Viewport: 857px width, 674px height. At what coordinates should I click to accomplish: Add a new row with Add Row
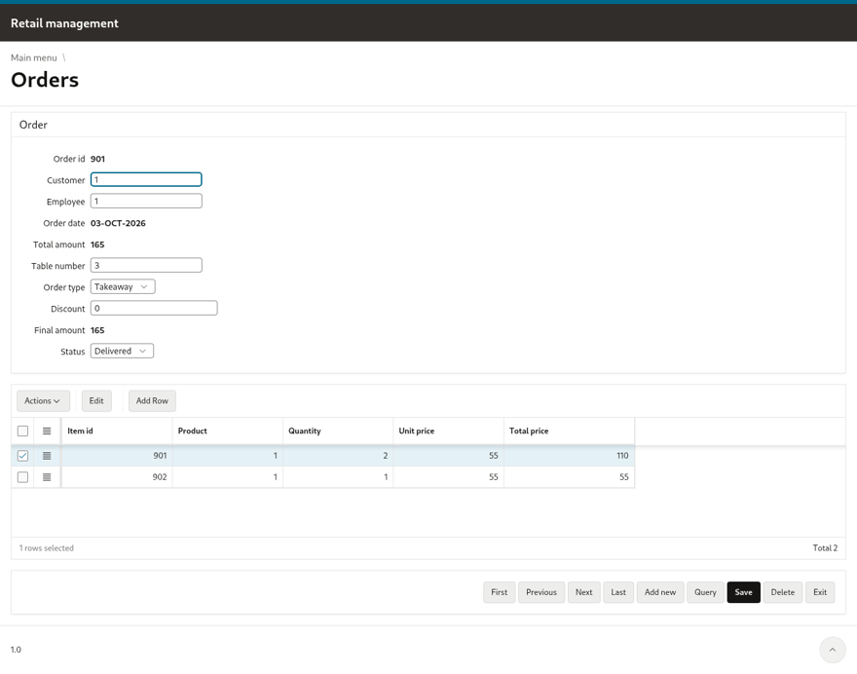(152, 400)
